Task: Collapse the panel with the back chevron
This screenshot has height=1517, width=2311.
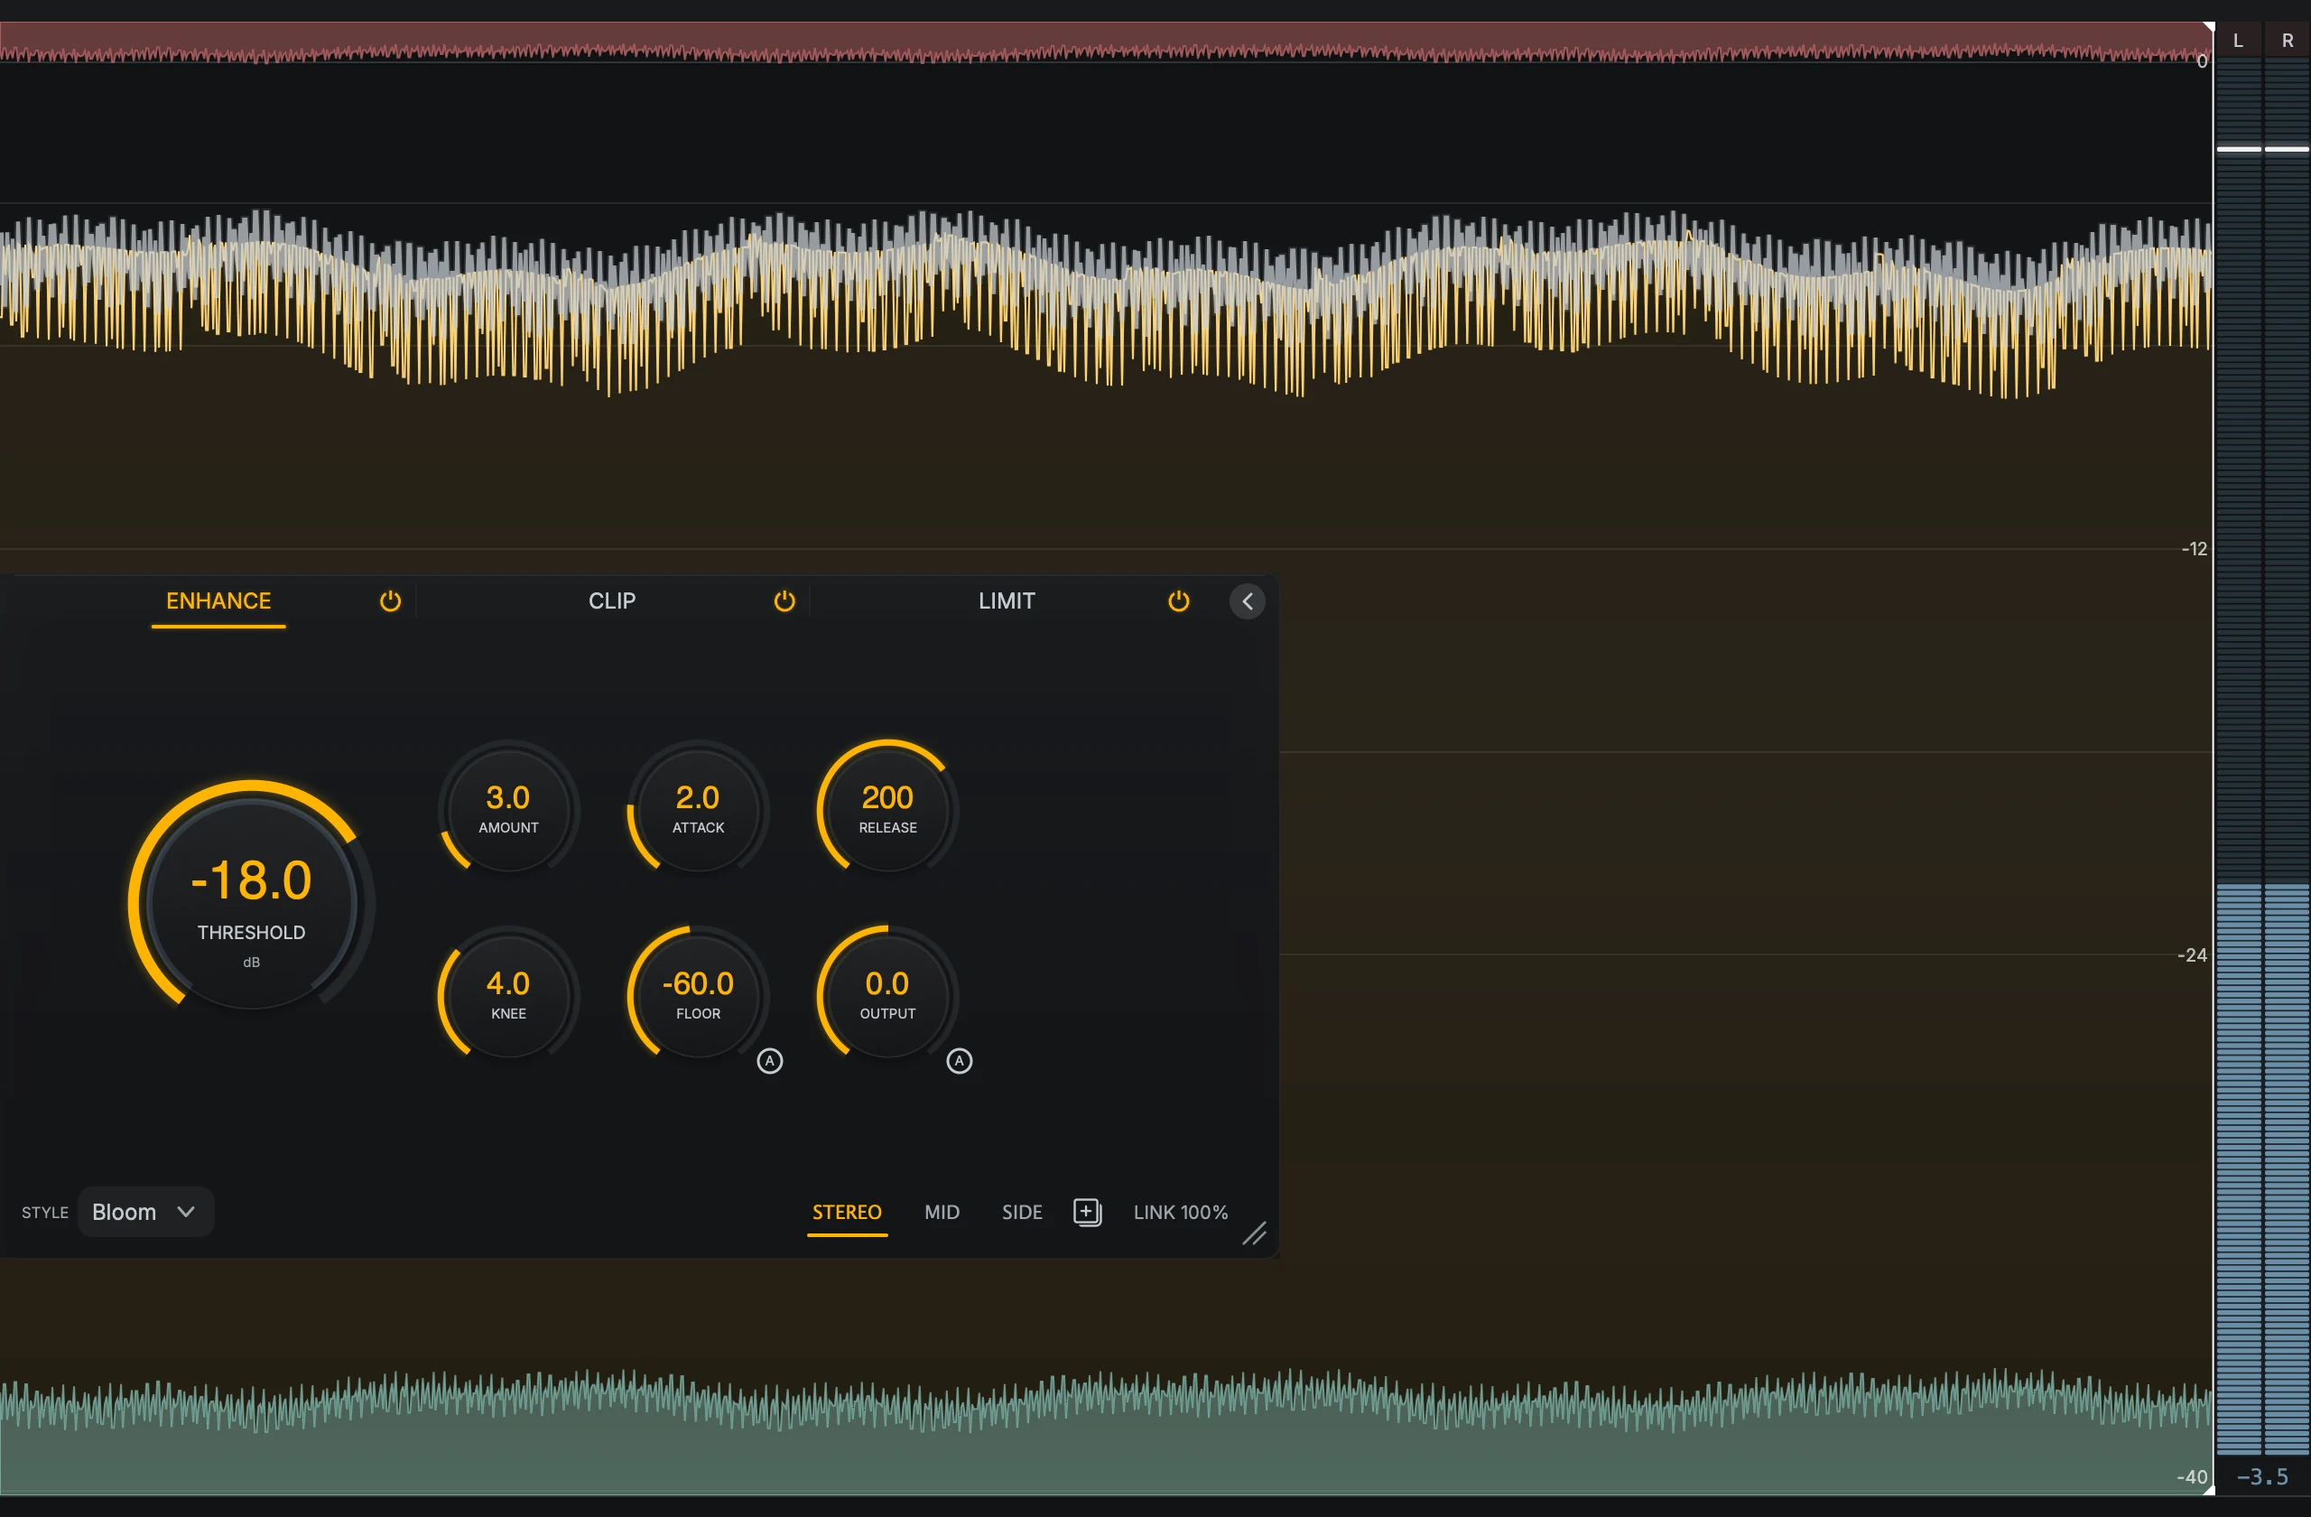Action: click(1248, 601)
